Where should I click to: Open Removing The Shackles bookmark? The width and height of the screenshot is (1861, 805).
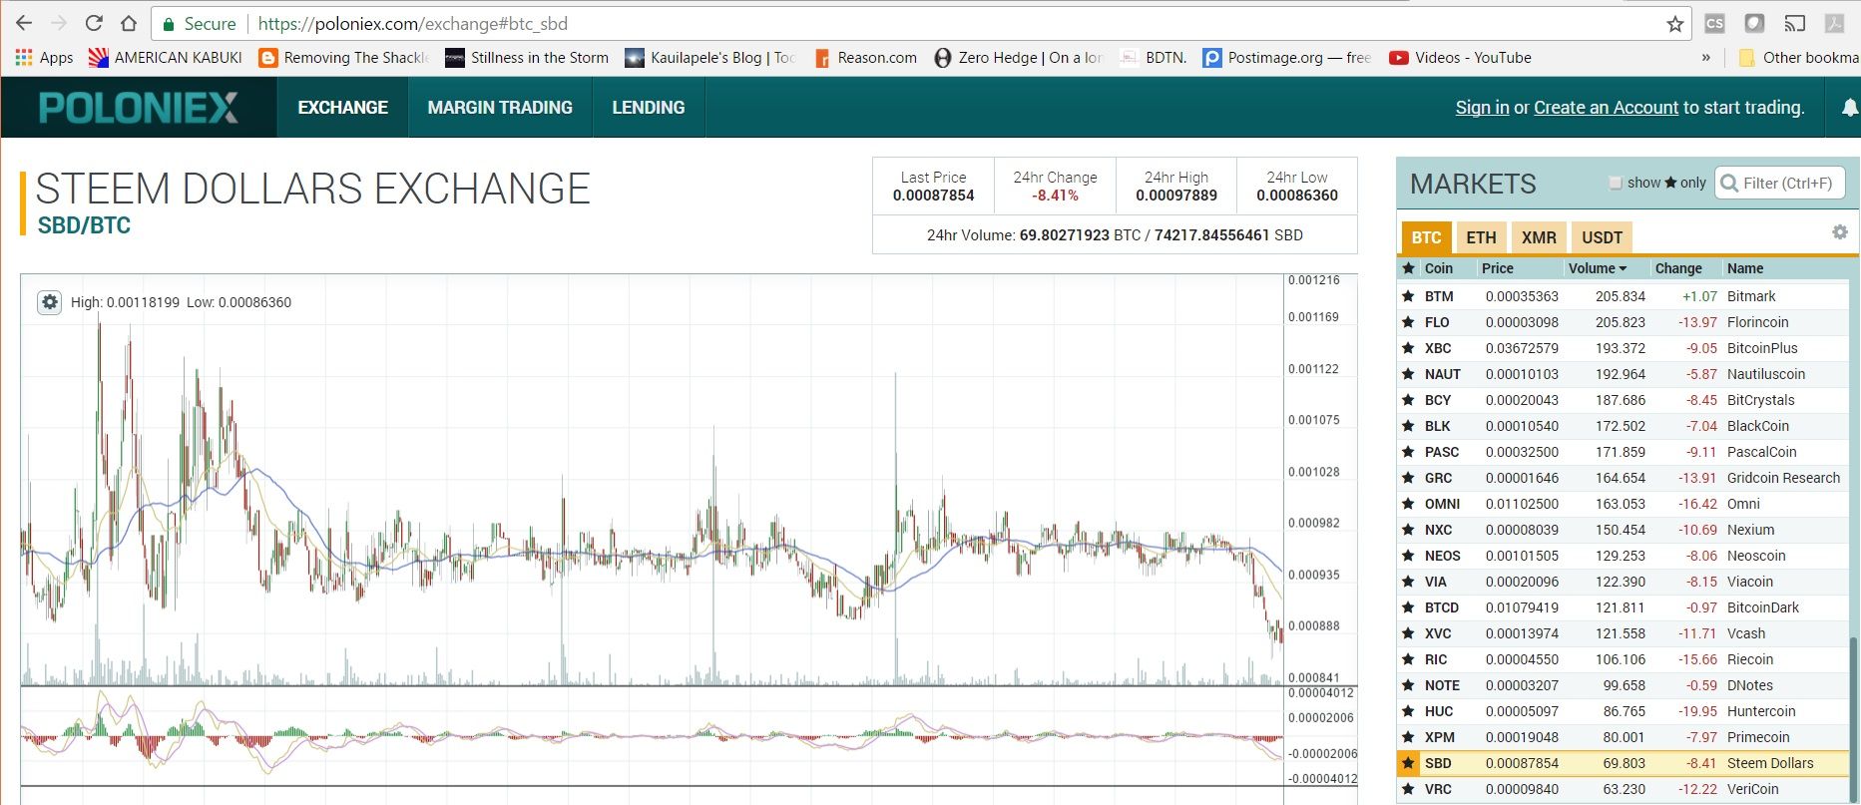[x=343, y=58]
